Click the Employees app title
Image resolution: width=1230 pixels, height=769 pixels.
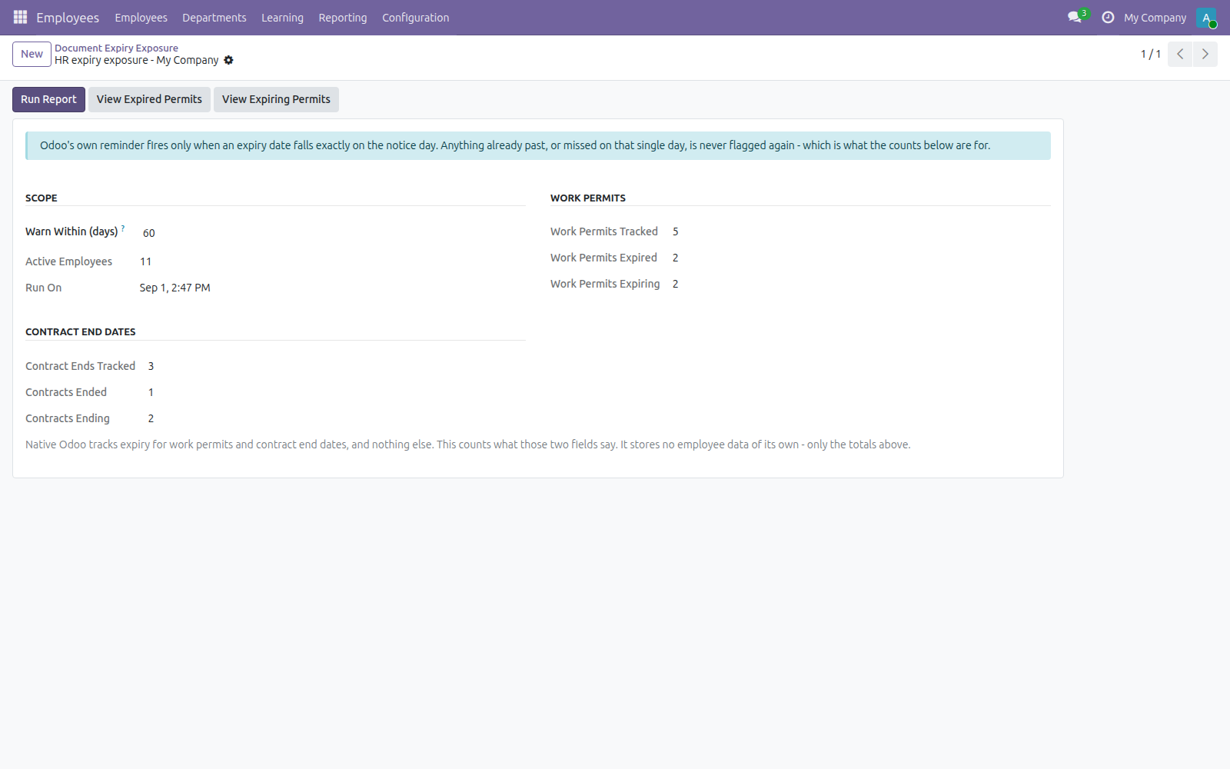[68, 17]
